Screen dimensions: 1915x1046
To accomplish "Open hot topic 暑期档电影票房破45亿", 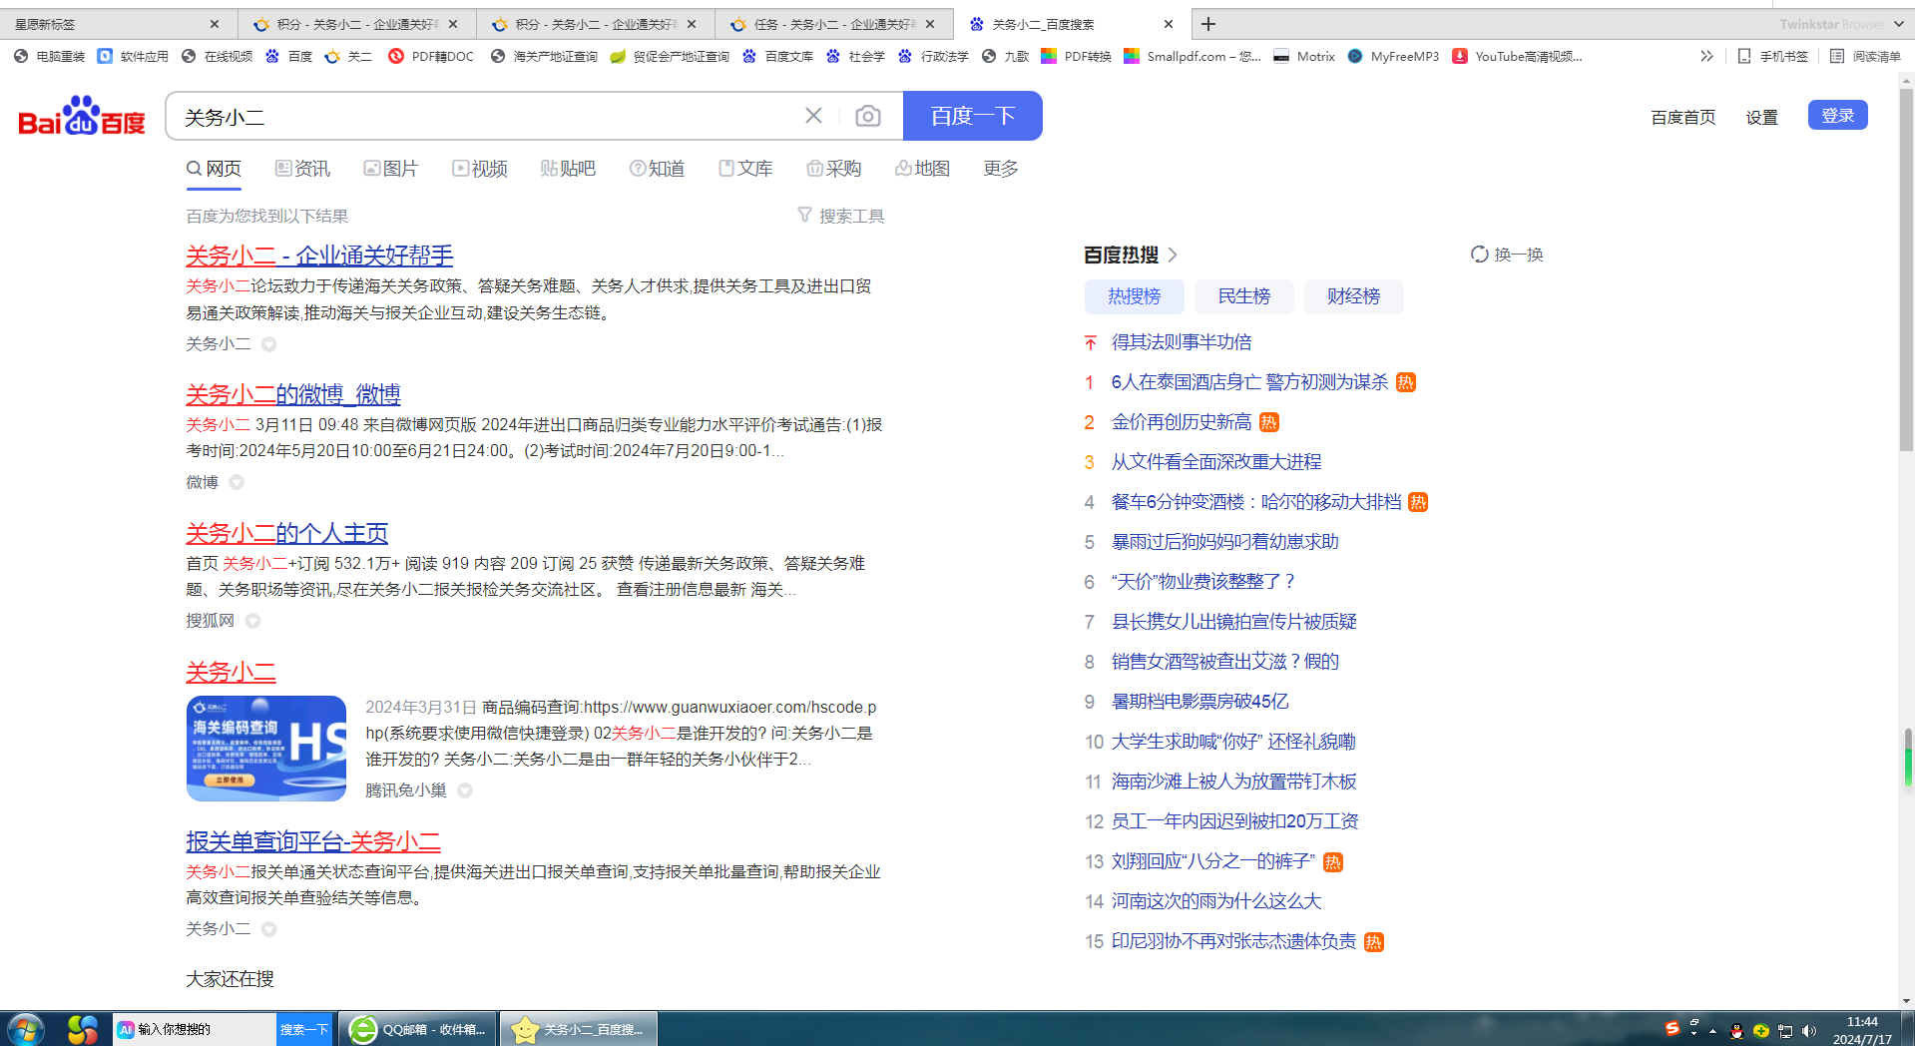I will 1199,702.
